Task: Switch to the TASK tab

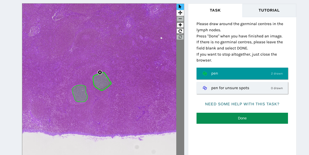Action: click(215, 10)
